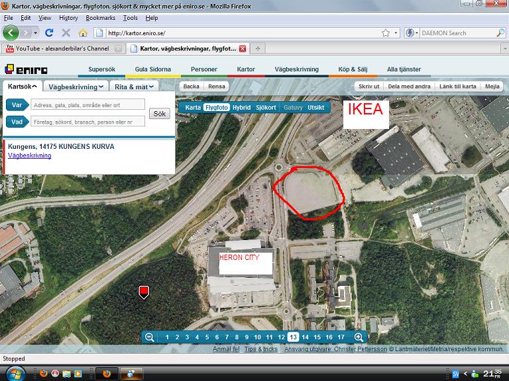
Task: Switch map view to Karta
Action: tap(193, 108)
